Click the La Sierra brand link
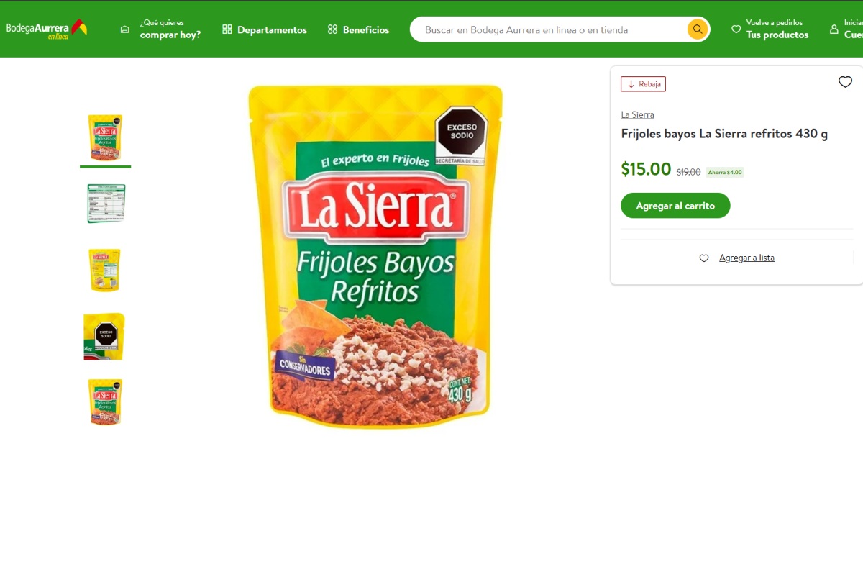This screenshot has width=863, height=572. [637, 114]
